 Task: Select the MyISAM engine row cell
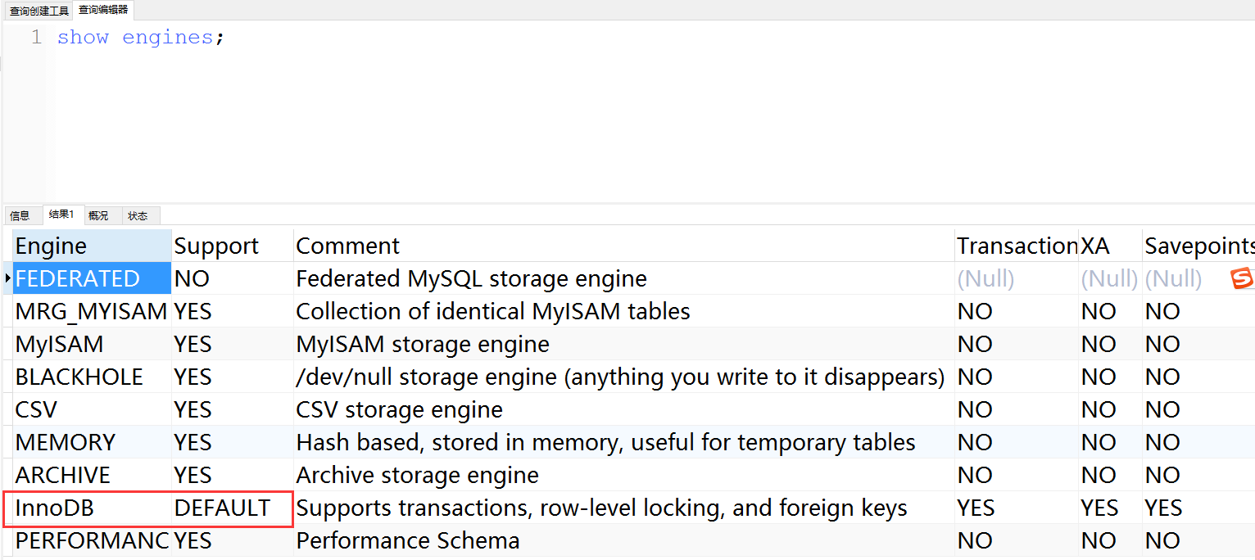click(x=92, y=344)
